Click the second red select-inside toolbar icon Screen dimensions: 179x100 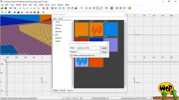tap(47, 8)
